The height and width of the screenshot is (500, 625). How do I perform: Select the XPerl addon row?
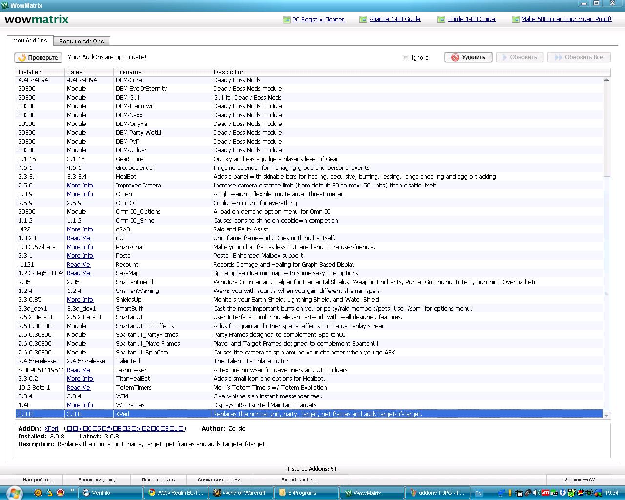tap(310, 414)
